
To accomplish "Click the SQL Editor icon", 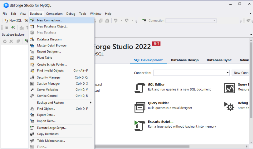I will (x=140, y=88).
